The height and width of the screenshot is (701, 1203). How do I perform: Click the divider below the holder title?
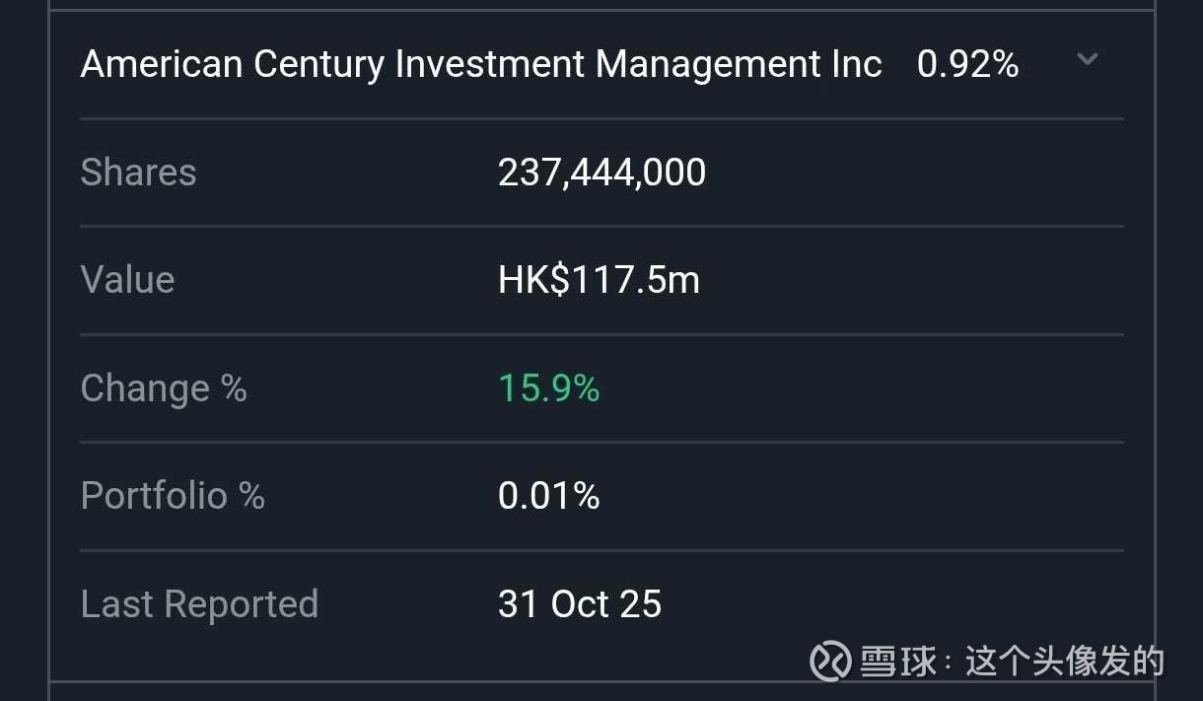[601, 119]
